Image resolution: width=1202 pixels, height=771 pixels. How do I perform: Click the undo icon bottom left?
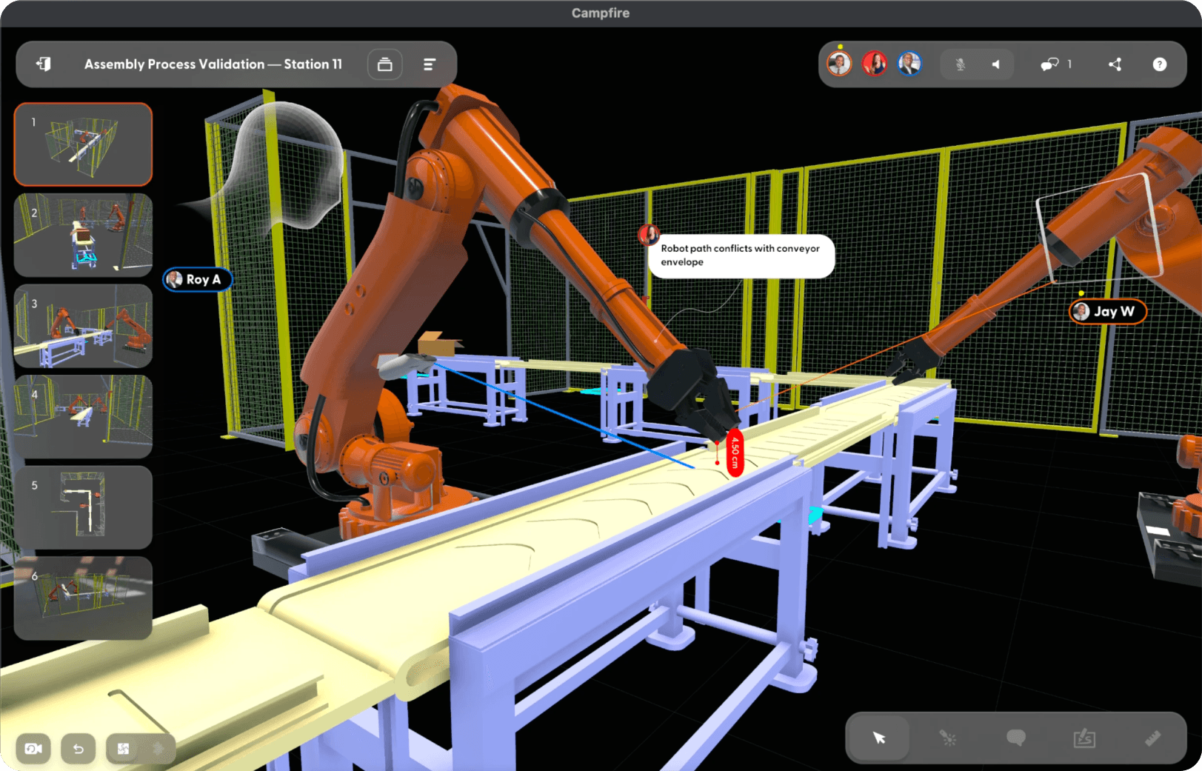click(79, 749)
